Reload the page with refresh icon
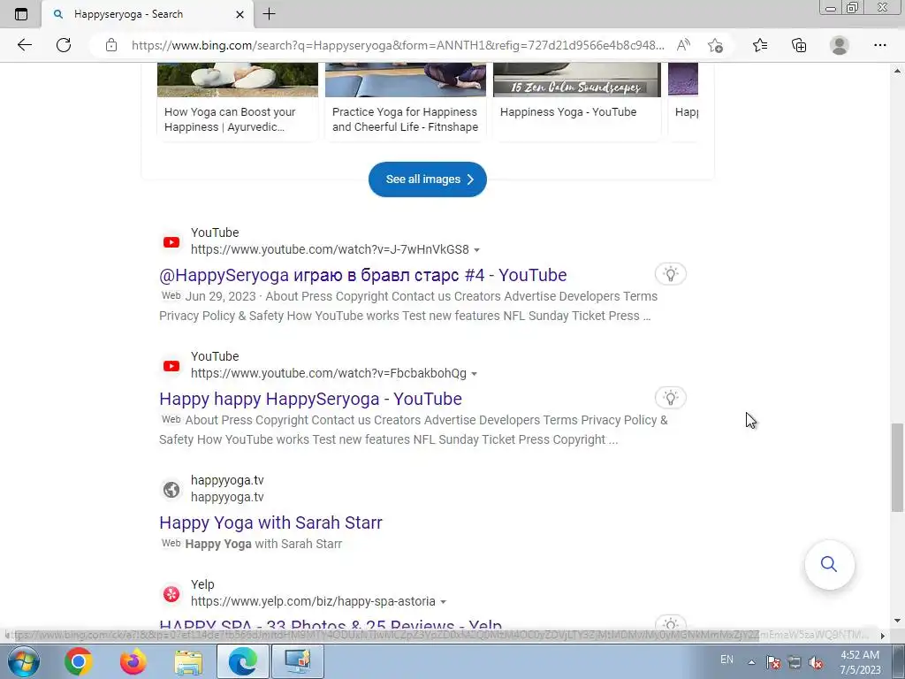The width and height of the screenshot is (905, 679). pyautogui.click(x=64, y=45)
